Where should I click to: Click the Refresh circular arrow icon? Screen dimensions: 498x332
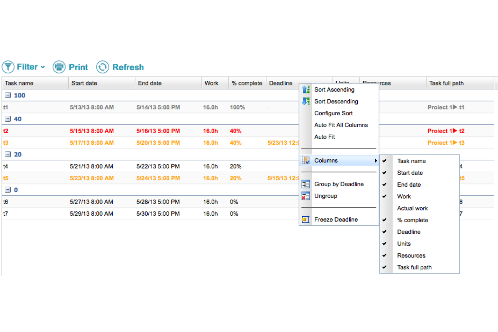tap(103, 67)
